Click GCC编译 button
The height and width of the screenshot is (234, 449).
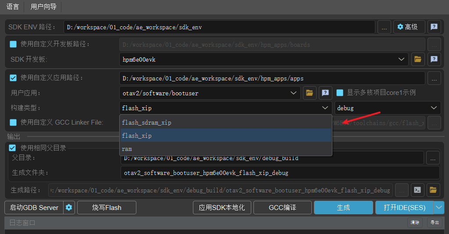click(x=283, y=208)
